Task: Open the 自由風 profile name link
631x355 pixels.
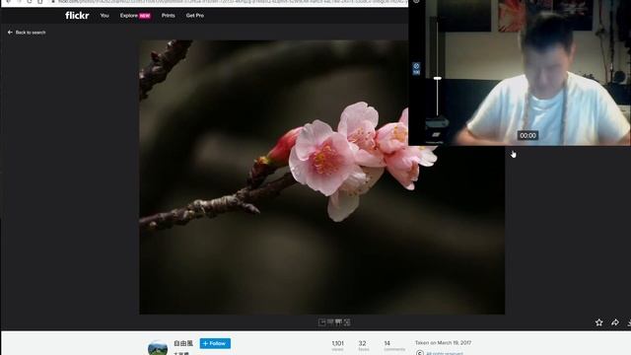Action: 183,343
